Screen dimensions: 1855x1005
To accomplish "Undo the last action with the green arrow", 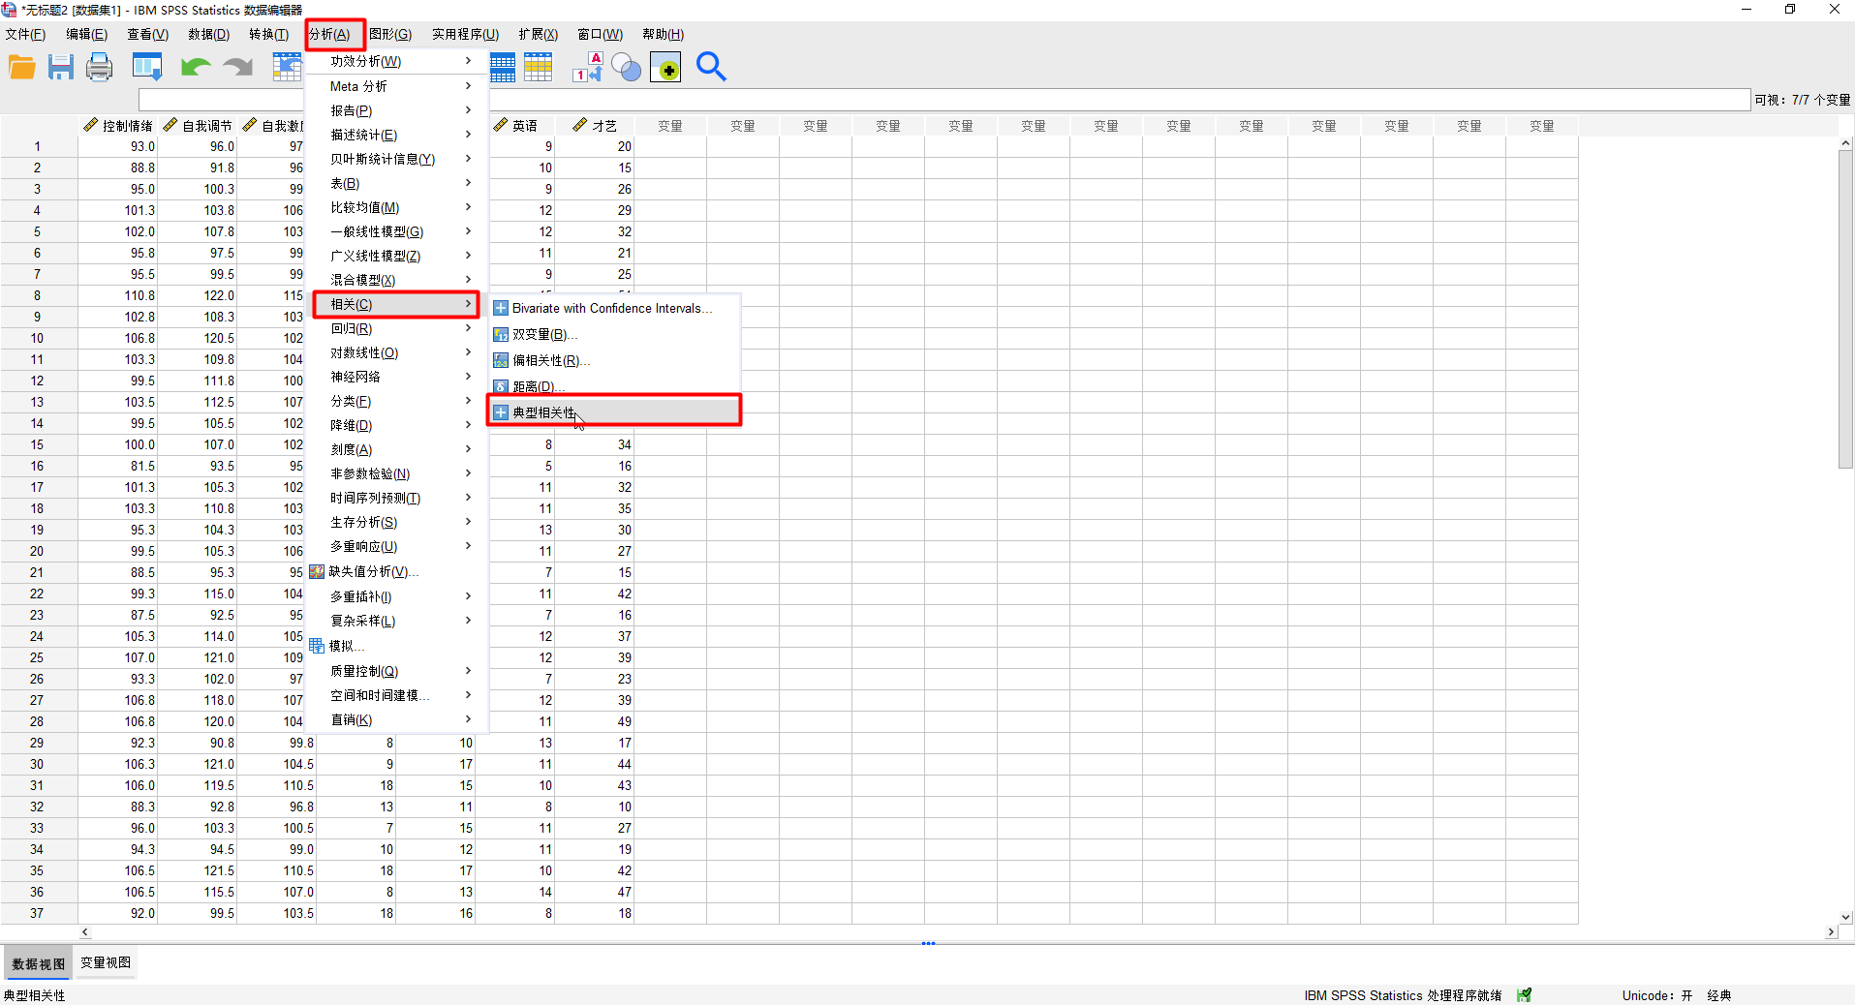I will pos(196,67).
